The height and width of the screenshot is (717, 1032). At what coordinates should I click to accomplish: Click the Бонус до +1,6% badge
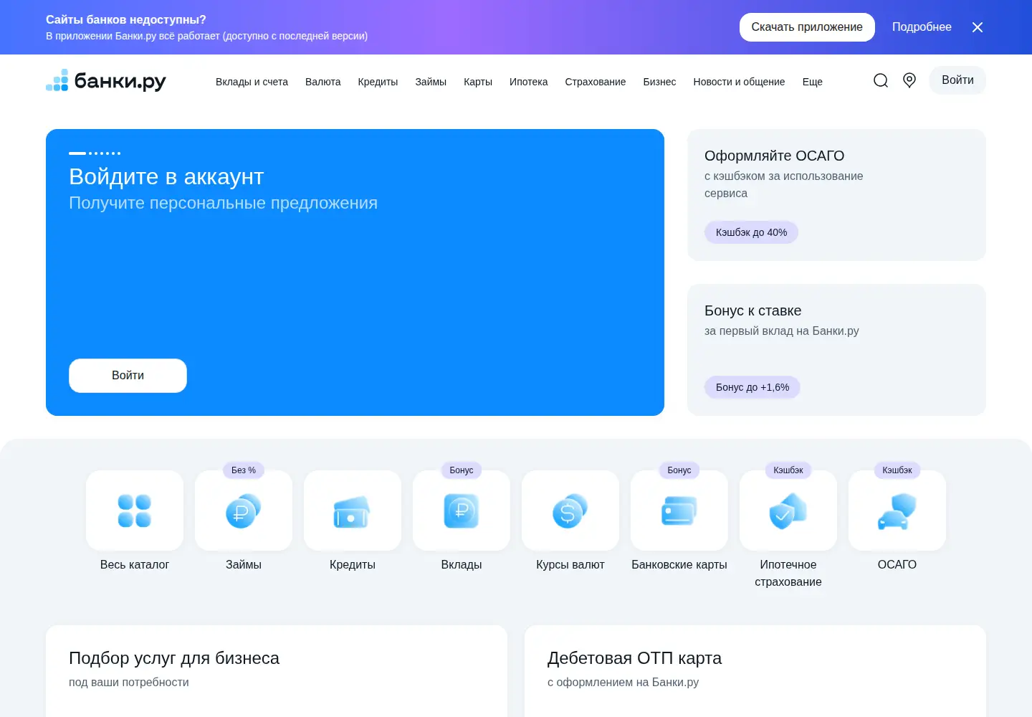[x=752, y=387]
